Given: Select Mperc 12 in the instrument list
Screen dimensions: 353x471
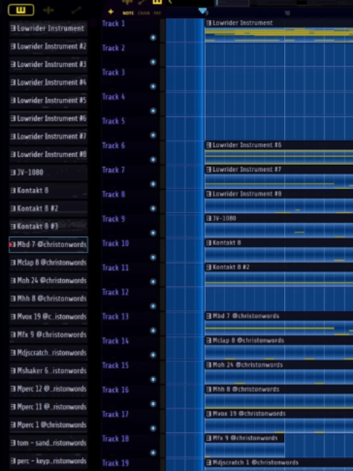Looking at the screenshot, I should coord(49,389).
